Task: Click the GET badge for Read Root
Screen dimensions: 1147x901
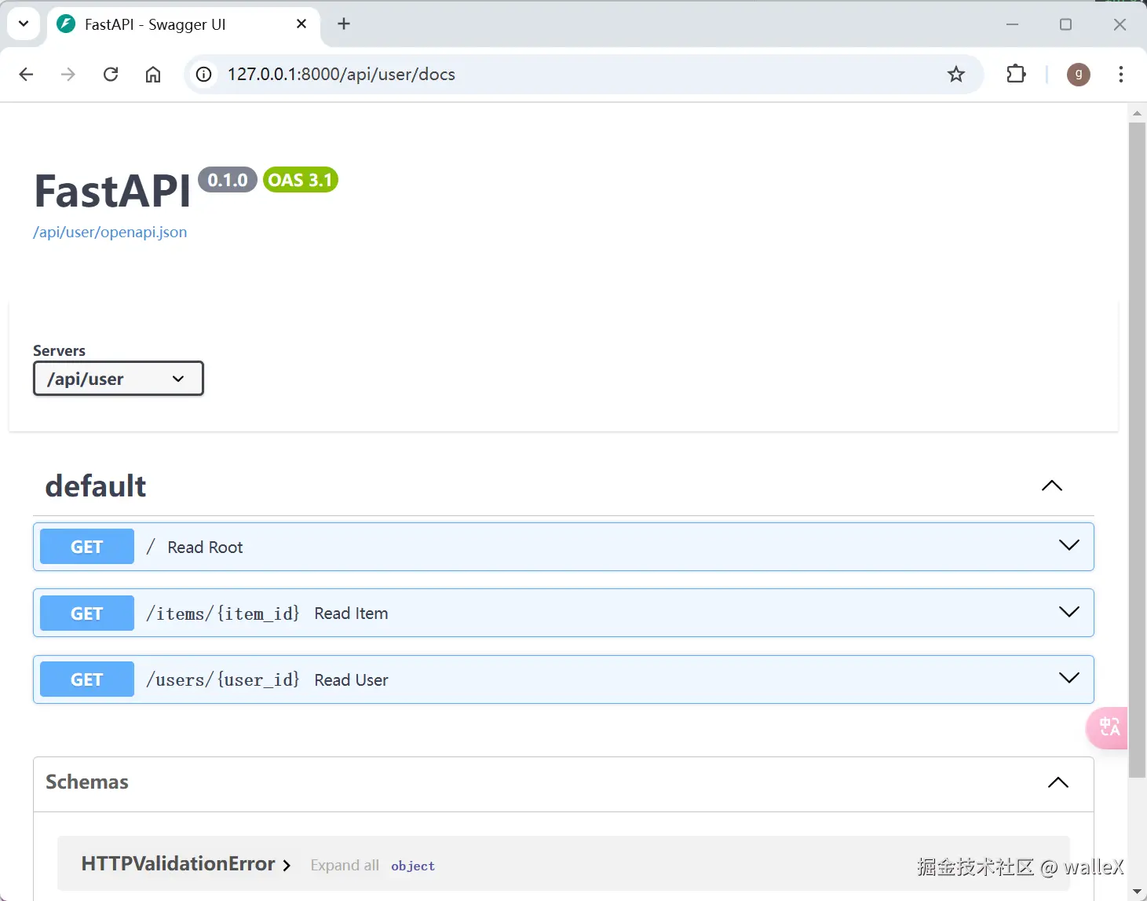Action: pyautogui.click(x=87, y=547)
